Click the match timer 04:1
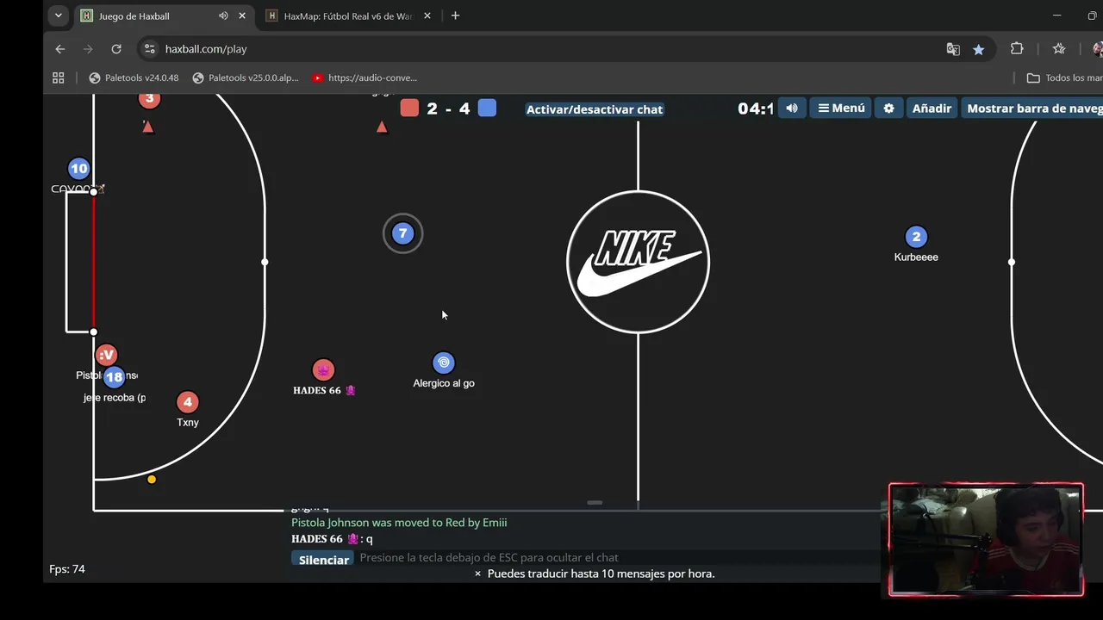 click(755, 108)
